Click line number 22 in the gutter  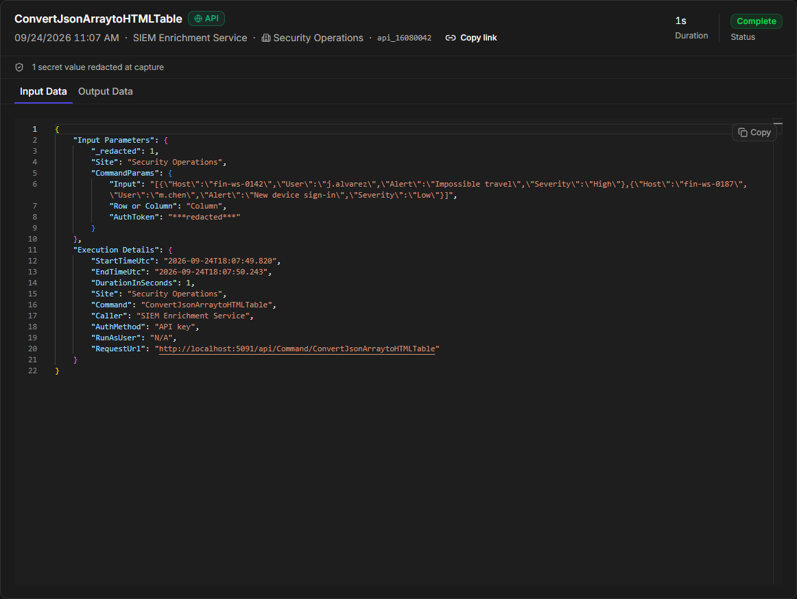pos(32,371)
